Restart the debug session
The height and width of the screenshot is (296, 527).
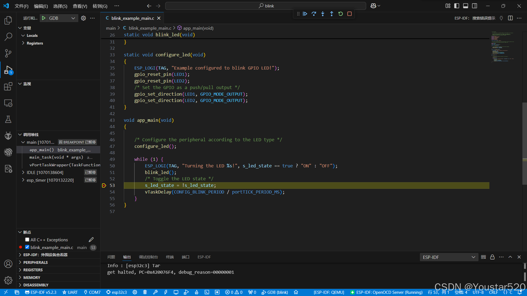(x=341, y=14)
